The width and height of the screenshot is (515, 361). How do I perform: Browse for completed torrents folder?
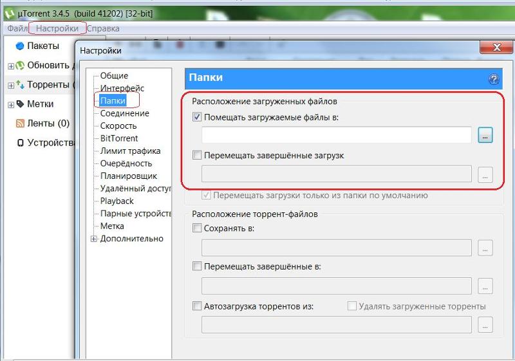coord(485,286)
